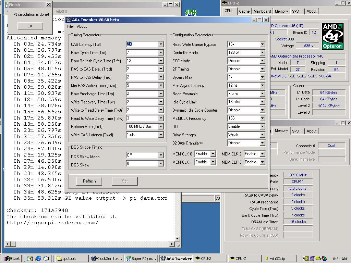The height and width of the screenshot is (263, 351).
Task: Open the DQS Skew Mode dropdown
Action: point(161,155)
